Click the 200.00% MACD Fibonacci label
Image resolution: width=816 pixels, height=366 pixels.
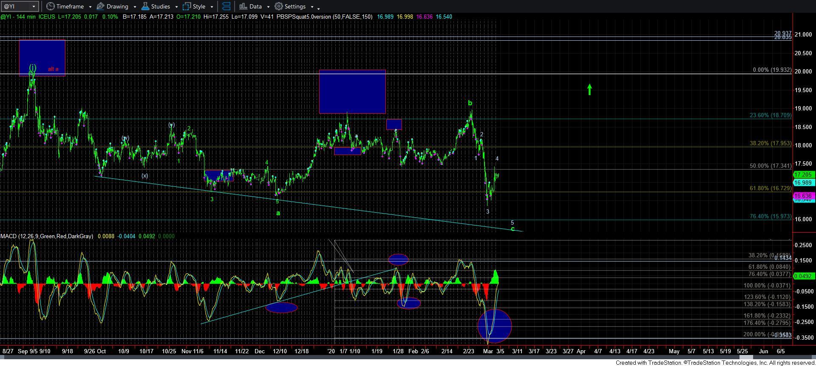coord(767,335)
